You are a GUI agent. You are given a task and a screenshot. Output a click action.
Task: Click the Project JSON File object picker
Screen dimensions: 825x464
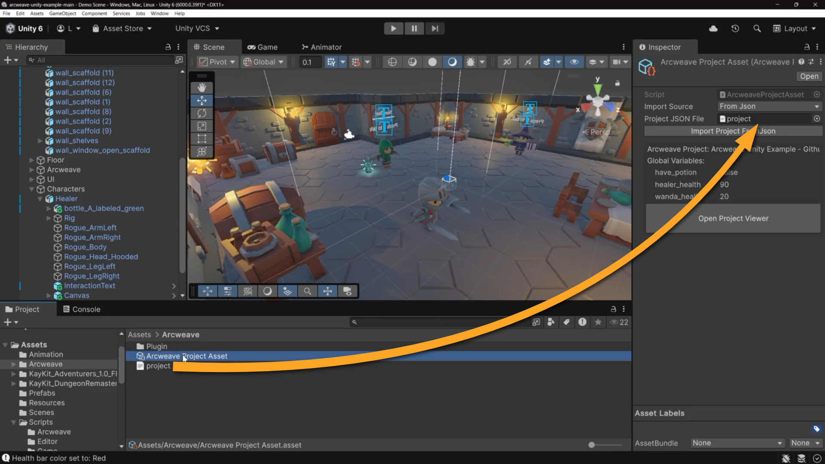coord(817,119)
